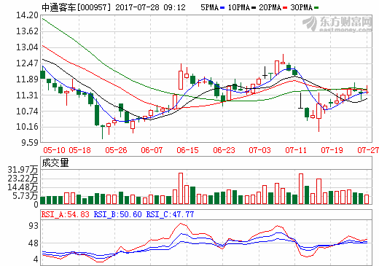Click the 07-19 date label
Image resolution: width=379 pixels, height=266 pixels.
point(332,150)
